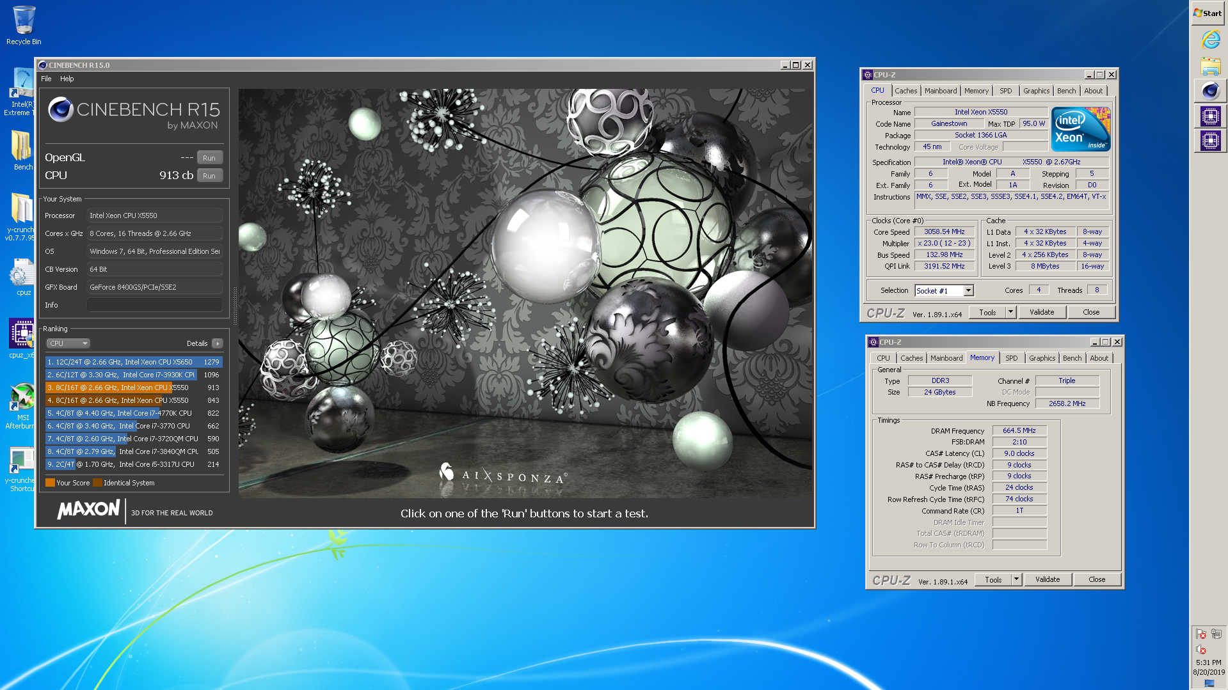Image resolution: width=1228 pixels, height=690 pixels.
Task: Activate the lower CPU-Z taskbar icon
Action: coord(1210,140)
